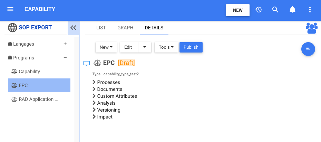Image resolution: width=321 pixels, height=142 pixels.
Task: Switch to the LIST tab
Action: point(101,28)
